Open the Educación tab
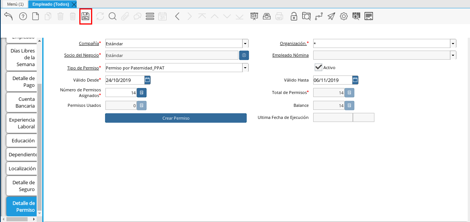 (x=22, y=140)
